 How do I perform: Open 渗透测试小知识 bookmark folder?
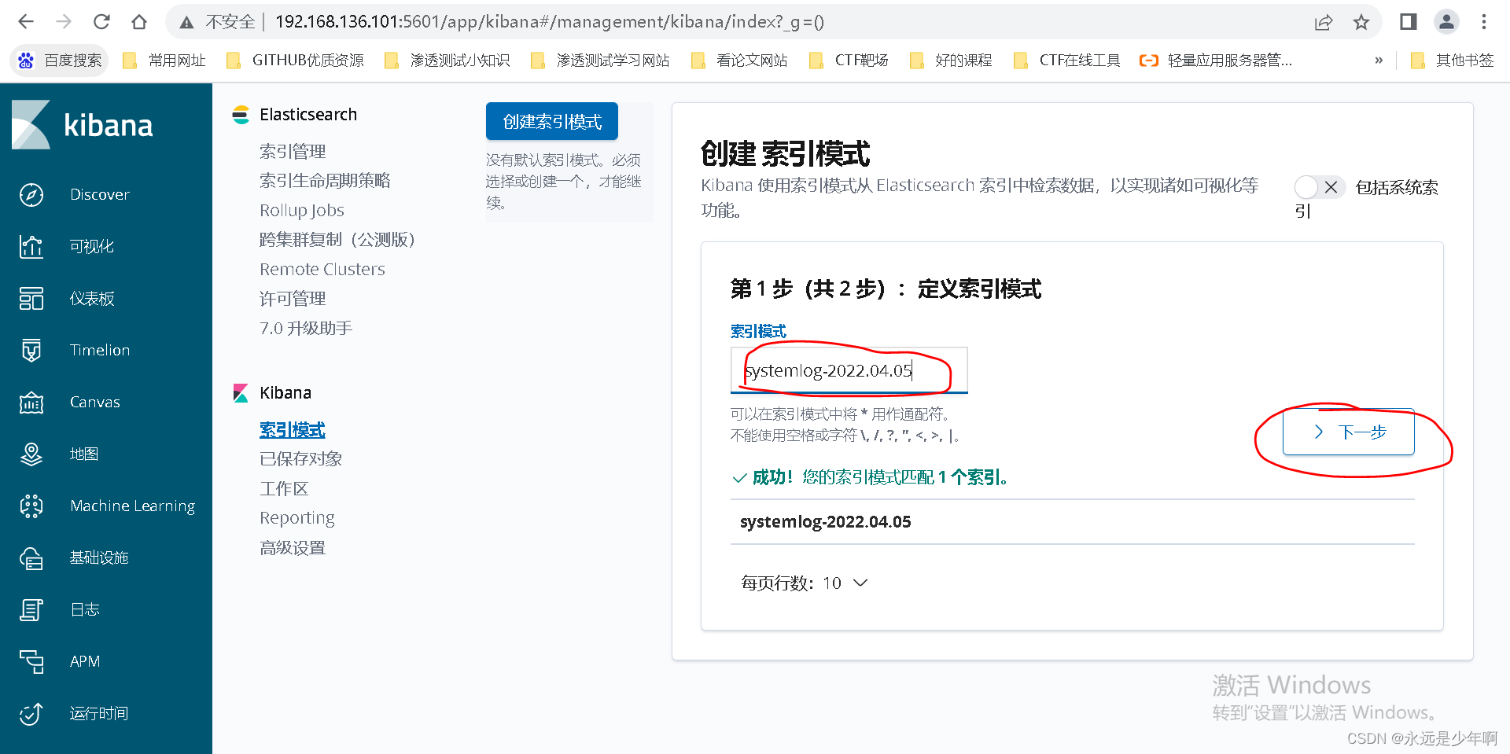(447, 61)
